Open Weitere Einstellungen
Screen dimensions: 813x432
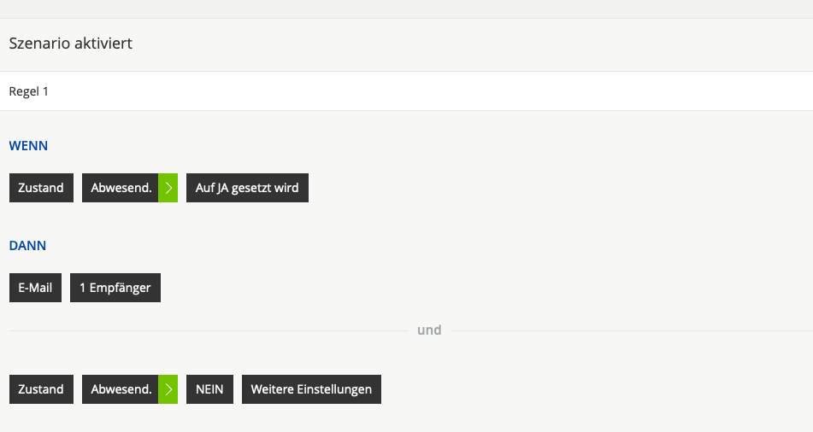pyautogui.click(x=311, y=389)
